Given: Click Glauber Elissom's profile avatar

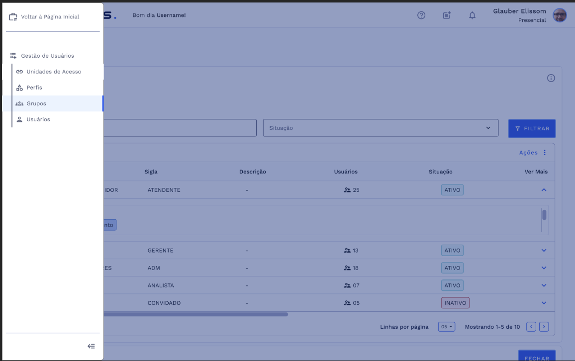Looking at the screenshot, I should pyautogui.click(x=560, y=15).
